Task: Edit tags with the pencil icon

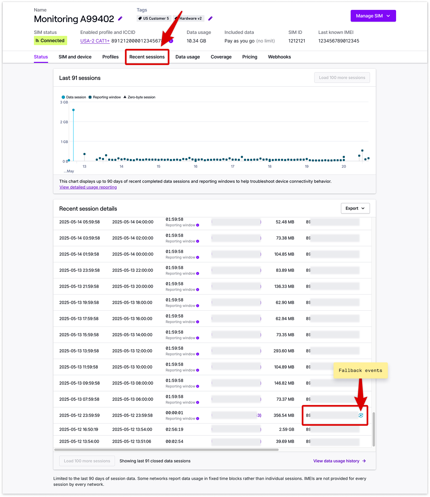Action: (x=210, y=18)
